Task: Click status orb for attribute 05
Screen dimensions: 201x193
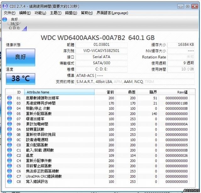Action: pyautogui.click(x=9, y=113)
